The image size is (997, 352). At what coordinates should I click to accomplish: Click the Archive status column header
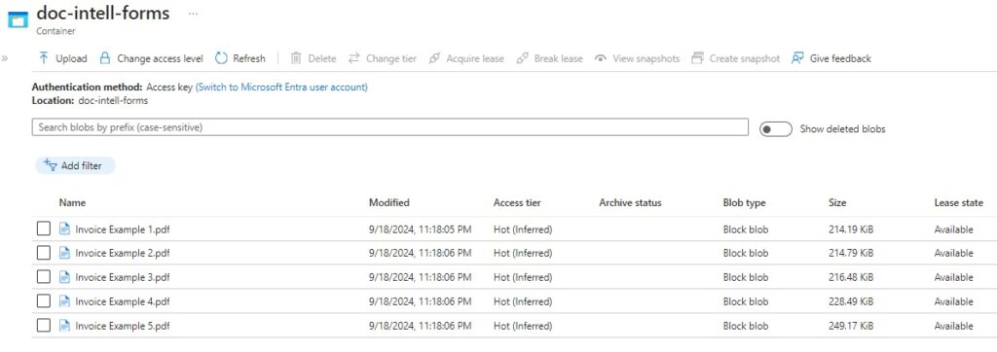pos(630,202)
